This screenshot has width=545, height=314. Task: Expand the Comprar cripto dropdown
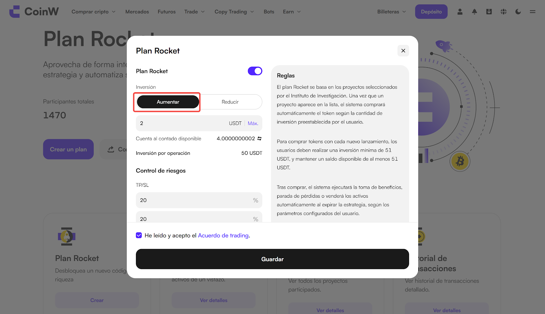click(x=93, y=12)
